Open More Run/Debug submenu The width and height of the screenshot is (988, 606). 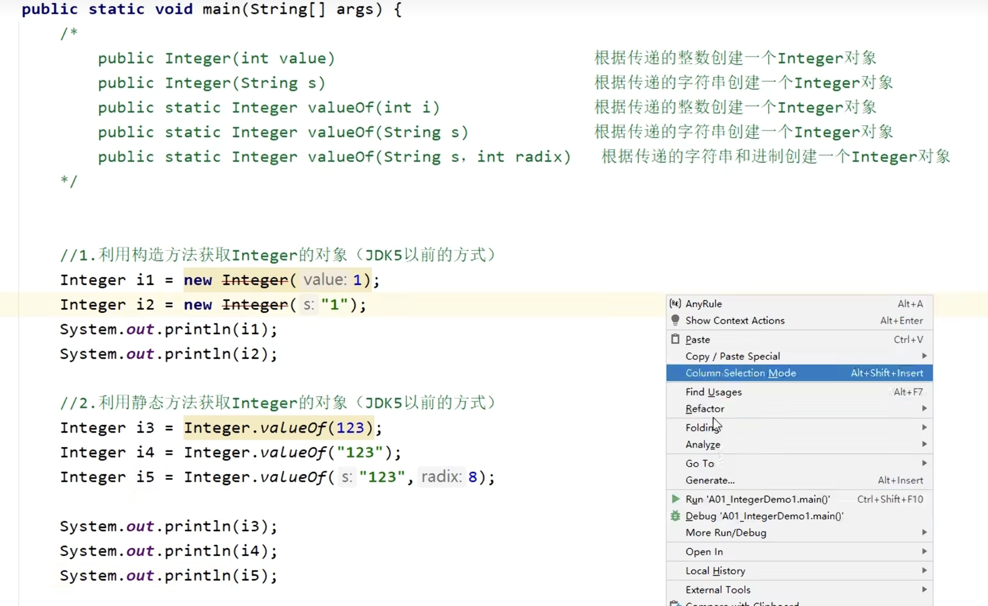[726, 533]
